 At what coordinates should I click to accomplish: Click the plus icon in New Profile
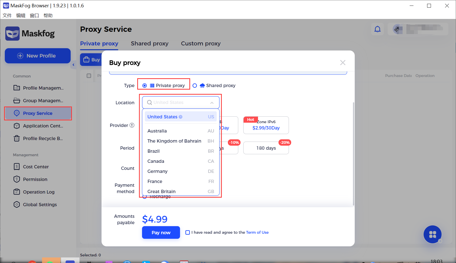click(20, 56)
